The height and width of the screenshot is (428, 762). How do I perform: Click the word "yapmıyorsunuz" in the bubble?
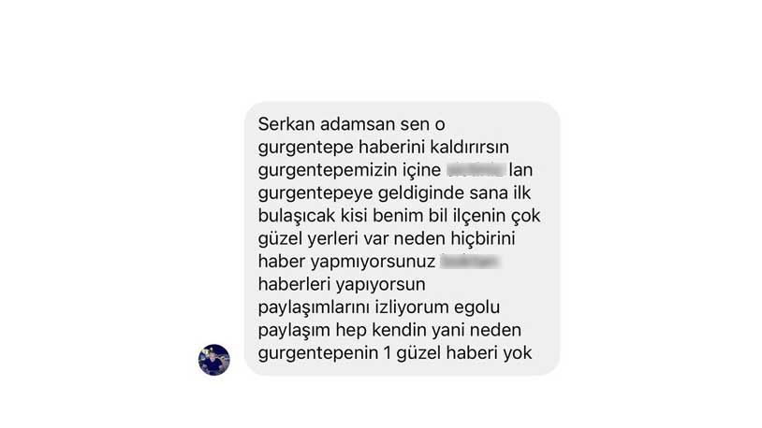pos(373,262)
